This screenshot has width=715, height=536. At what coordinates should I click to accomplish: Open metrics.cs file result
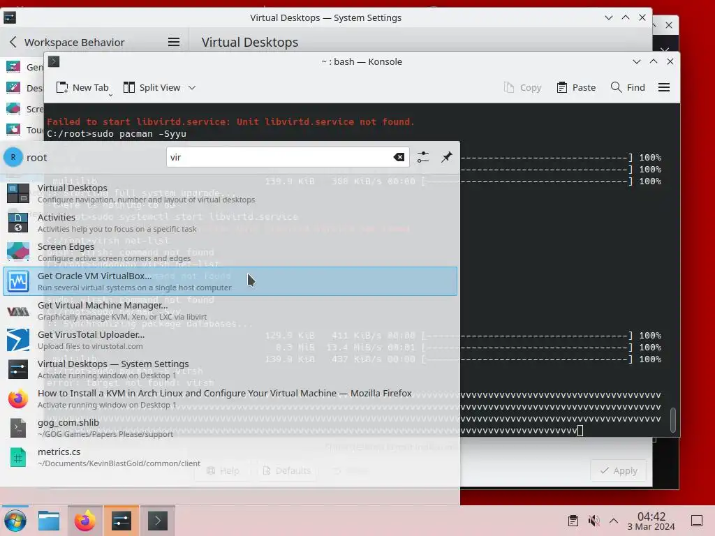230,457
